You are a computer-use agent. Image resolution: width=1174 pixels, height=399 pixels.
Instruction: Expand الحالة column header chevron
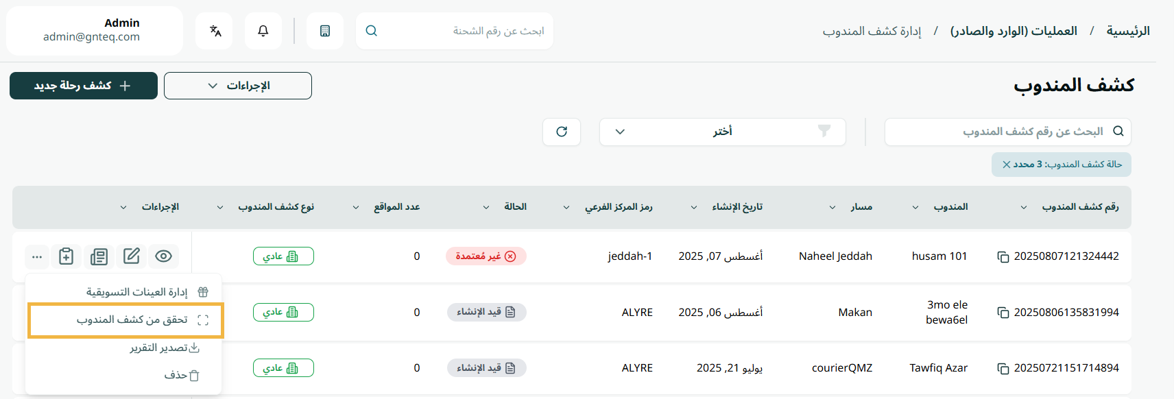coord(486,207)
